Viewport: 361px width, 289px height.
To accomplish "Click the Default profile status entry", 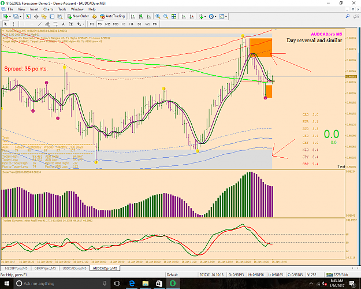I will click(172, 275).
